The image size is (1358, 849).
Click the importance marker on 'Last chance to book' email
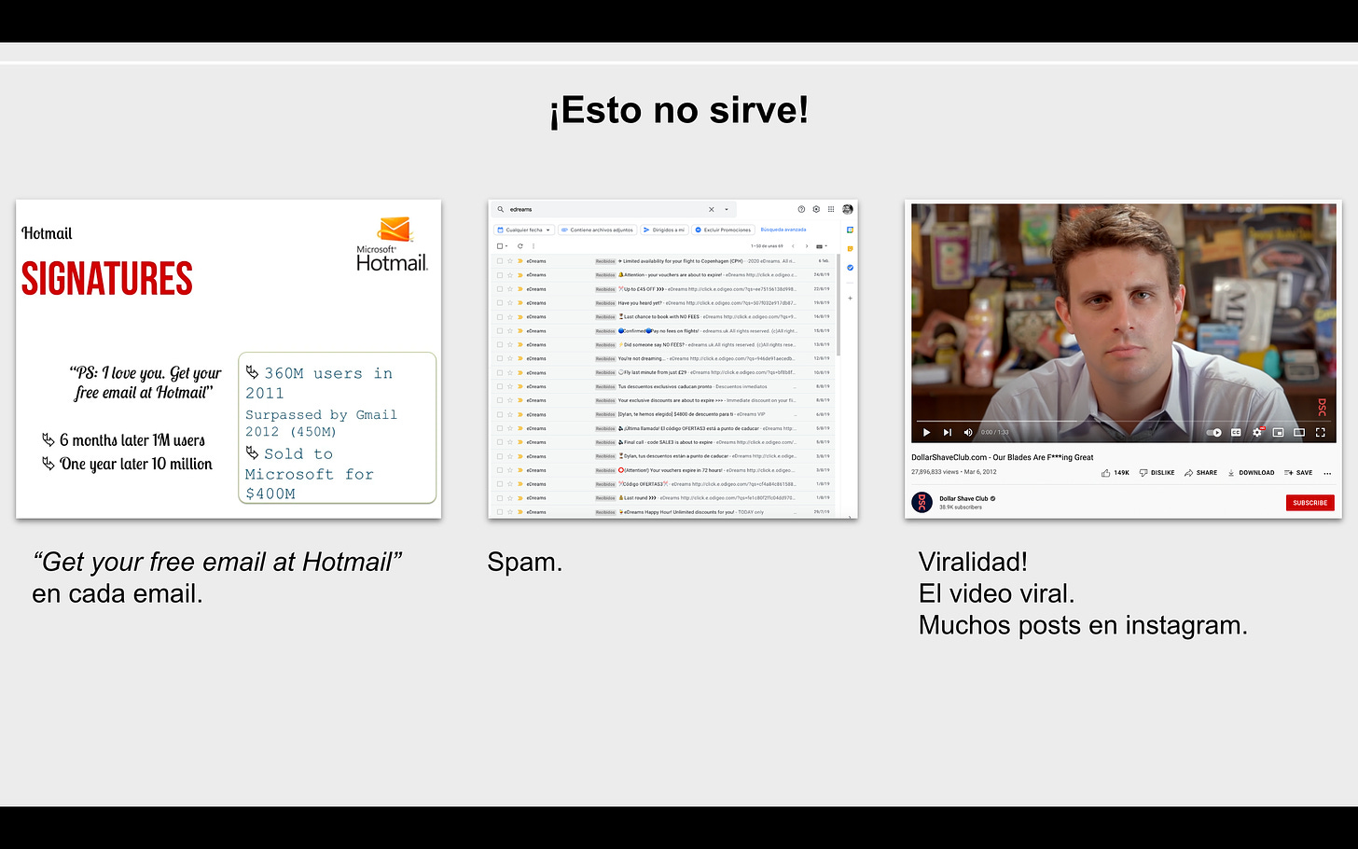click(x=520, y=317)
